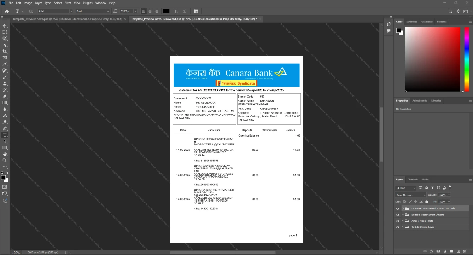Toggle Lock all padlock icon
Screen dimensions: 473x255
click(x=427, y=202)
